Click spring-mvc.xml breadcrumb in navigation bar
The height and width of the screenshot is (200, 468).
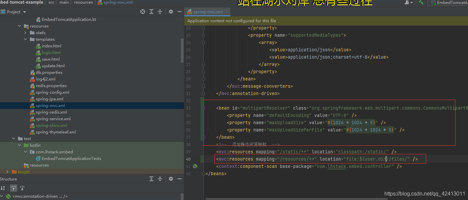(x=116, y=2)
